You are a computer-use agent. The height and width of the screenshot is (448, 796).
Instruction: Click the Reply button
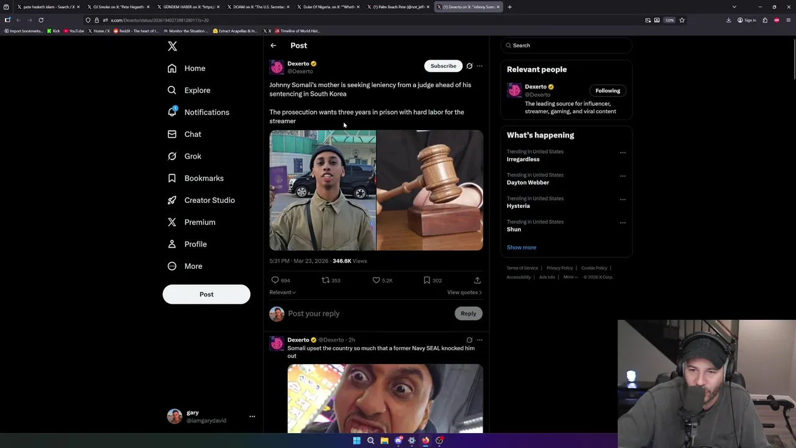point(468,314)
